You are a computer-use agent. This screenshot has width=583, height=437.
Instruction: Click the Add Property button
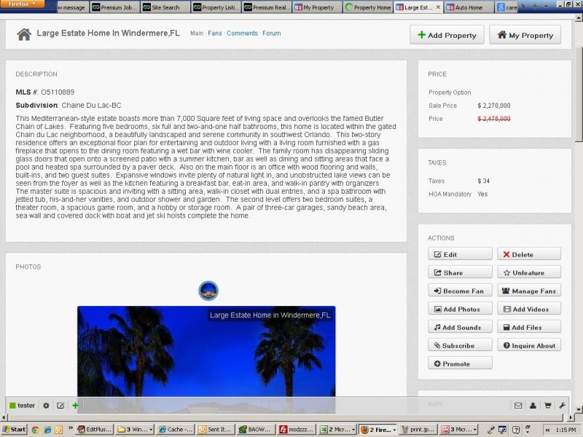[447, 35]
